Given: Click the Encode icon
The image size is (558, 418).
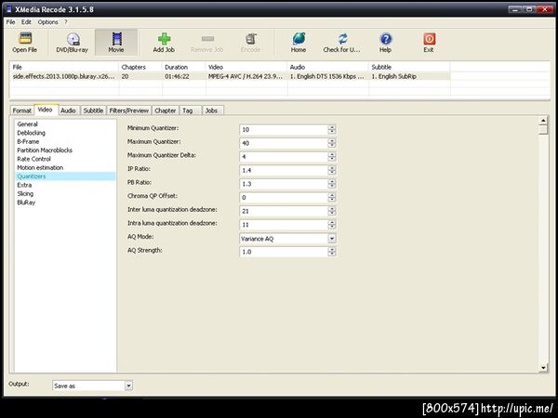Looking at the screenshot, I should [x=251, y=38].
